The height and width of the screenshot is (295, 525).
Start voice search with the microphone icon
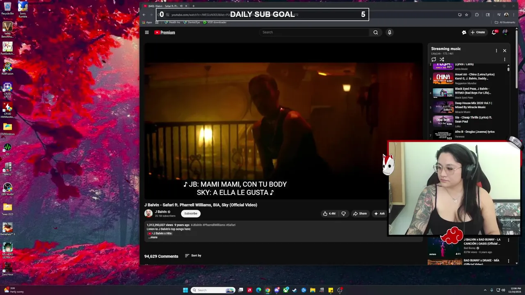pyautogui.click(x=389, y=32)
